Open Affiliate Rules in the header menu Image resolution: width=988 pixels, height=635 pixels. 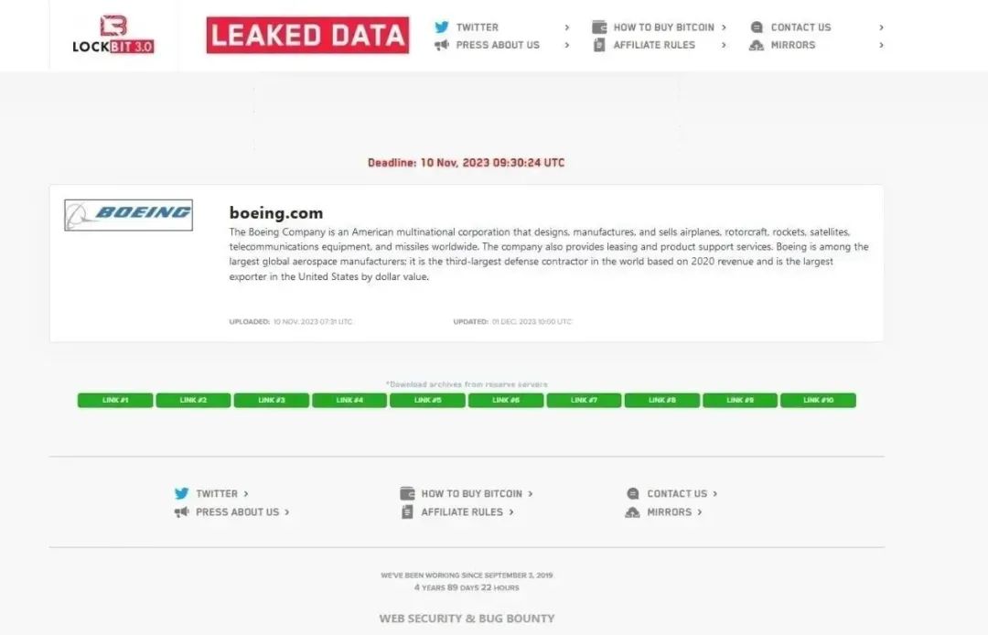654,45
